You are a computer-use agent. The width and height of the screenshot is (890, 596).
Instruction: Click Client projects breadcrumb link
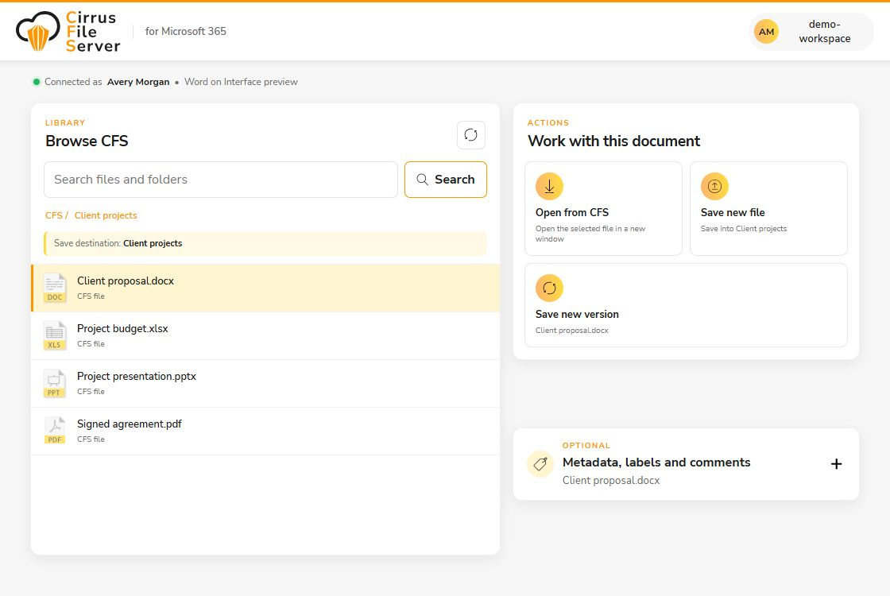[x=106, y=215]
